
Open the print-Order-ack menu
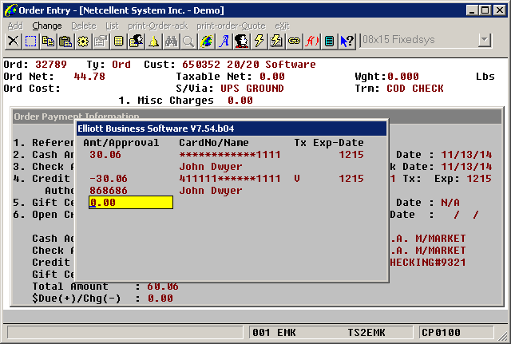click(x=158, y=26)
